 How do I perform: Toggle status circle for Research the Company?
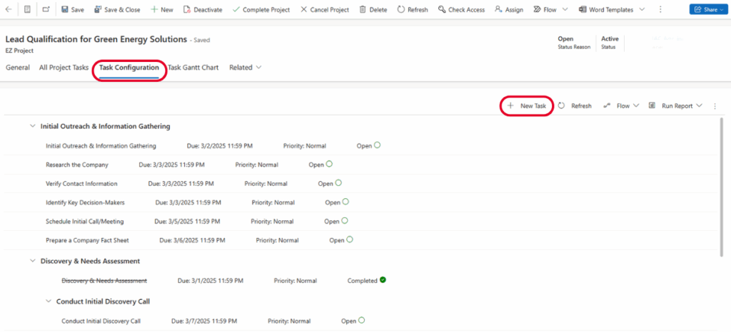click(330, 164)
